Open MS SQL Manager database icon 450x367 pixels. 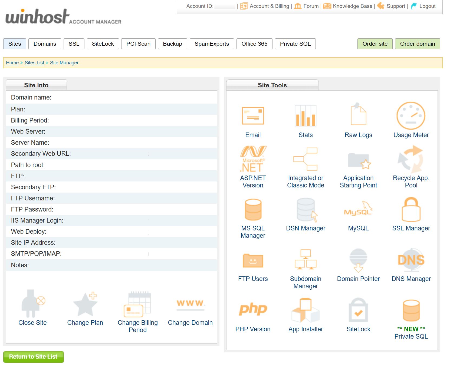253,210
